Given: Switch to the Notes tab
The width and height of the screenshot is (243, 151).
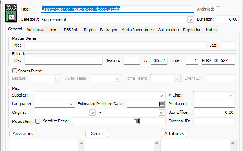Looking at the screenshot, I should (211, 30).
